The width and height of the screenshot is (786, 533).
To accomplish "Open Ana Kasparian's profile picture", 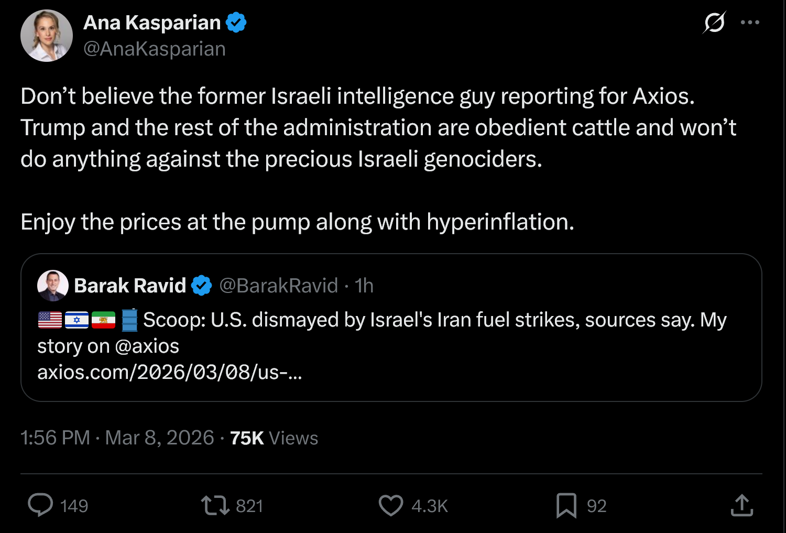I will 47,36.
